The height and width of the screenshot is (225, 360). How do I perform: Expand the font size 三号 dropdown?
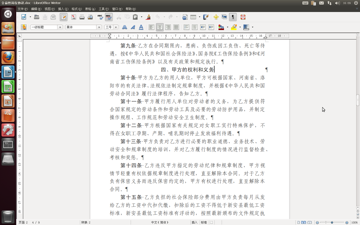(x=116, y=27)
